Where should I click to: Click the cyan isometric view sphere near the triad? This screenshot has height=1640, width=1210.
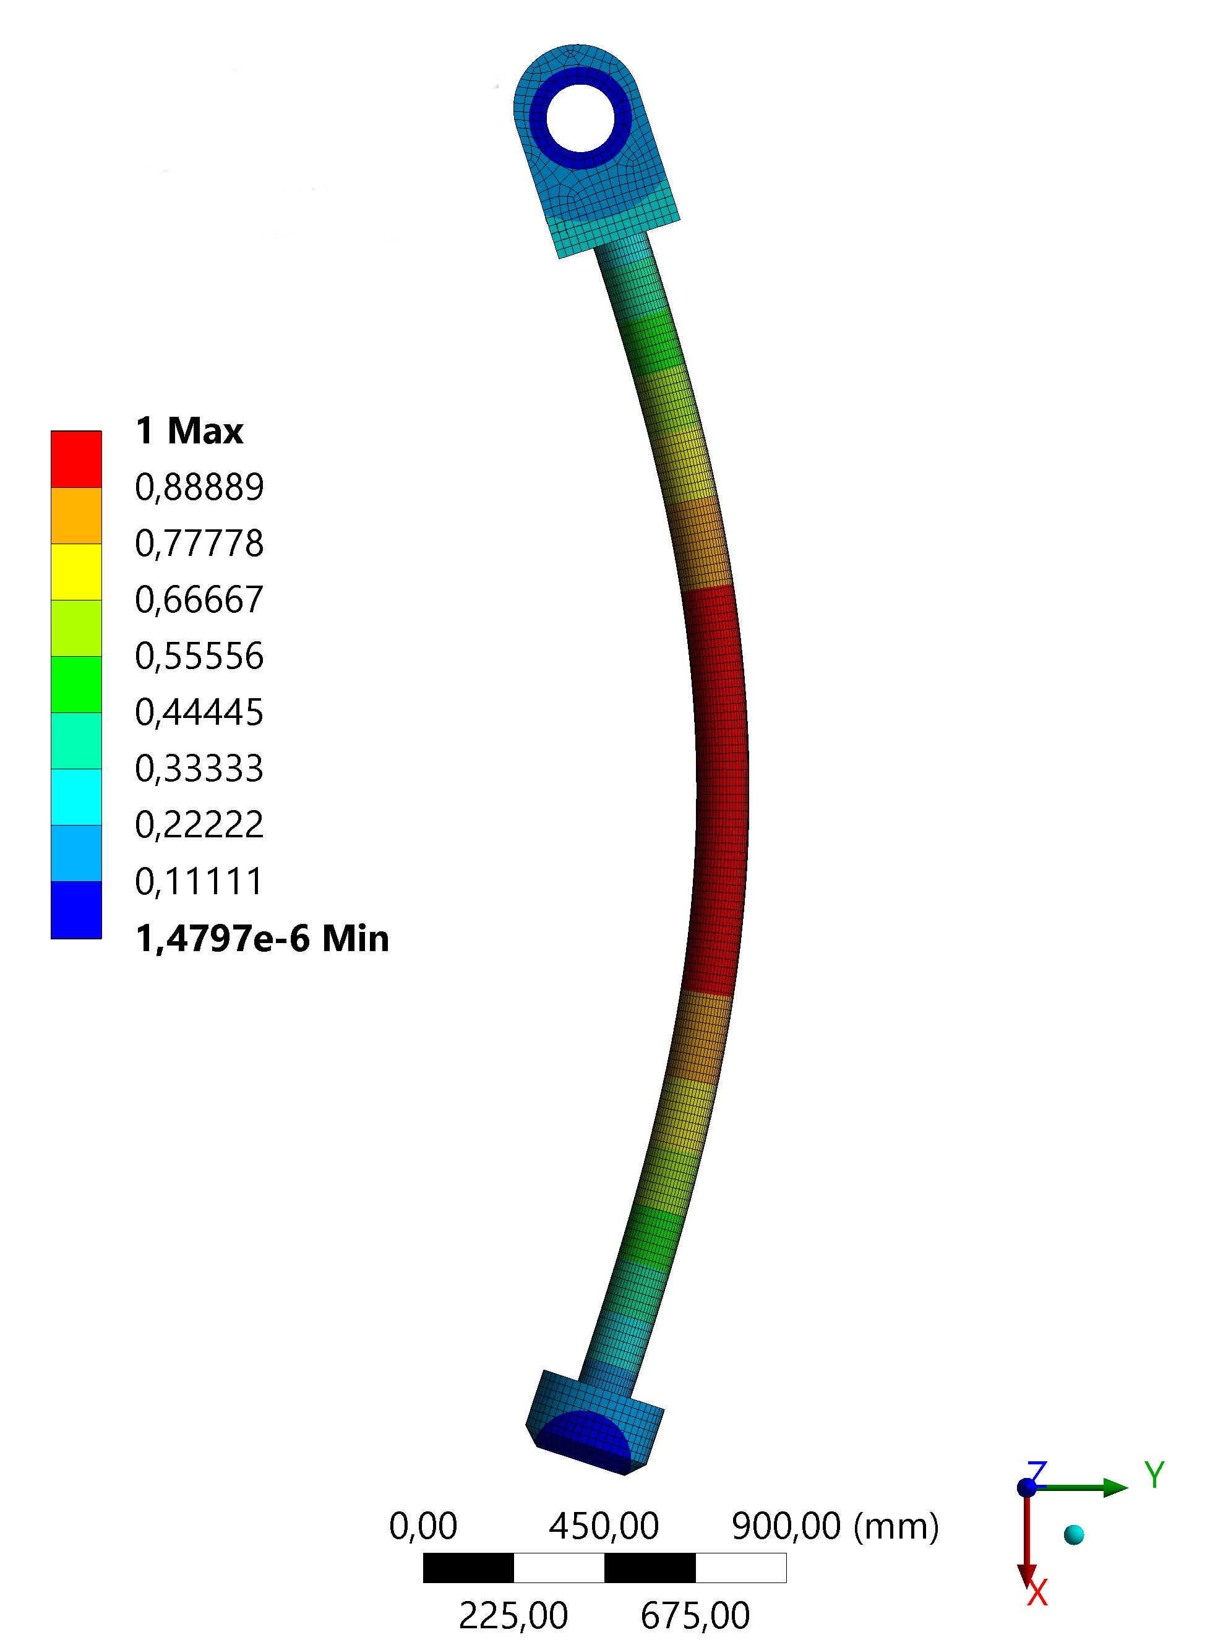[1074, 1535]
